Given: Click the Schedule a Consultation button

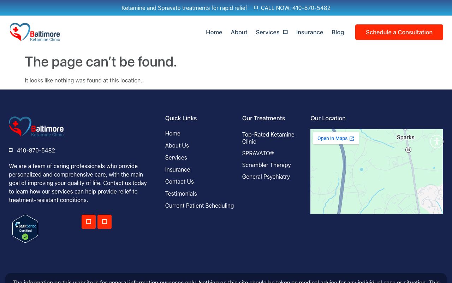Looking at the screenshot, I should (399, 32).
